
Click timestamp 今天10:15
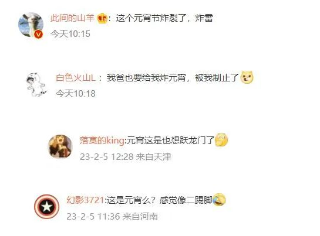(70, 34)
